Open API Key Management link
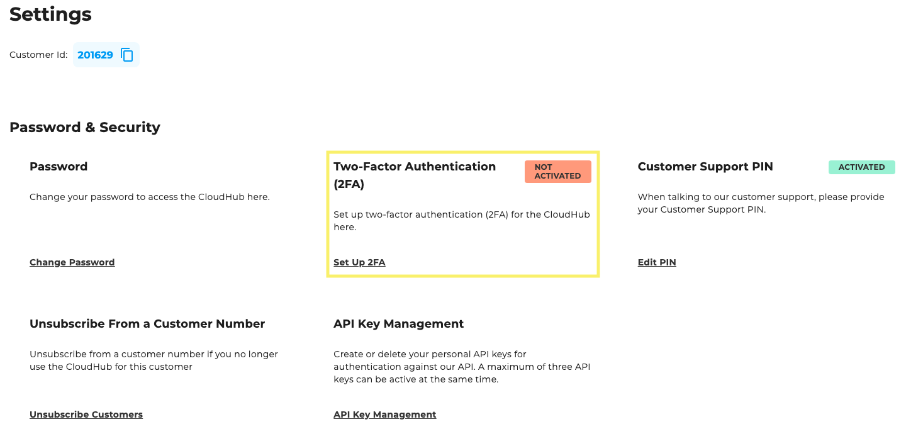The height and width of the screenshot is (434, 906). click(384, 415)
